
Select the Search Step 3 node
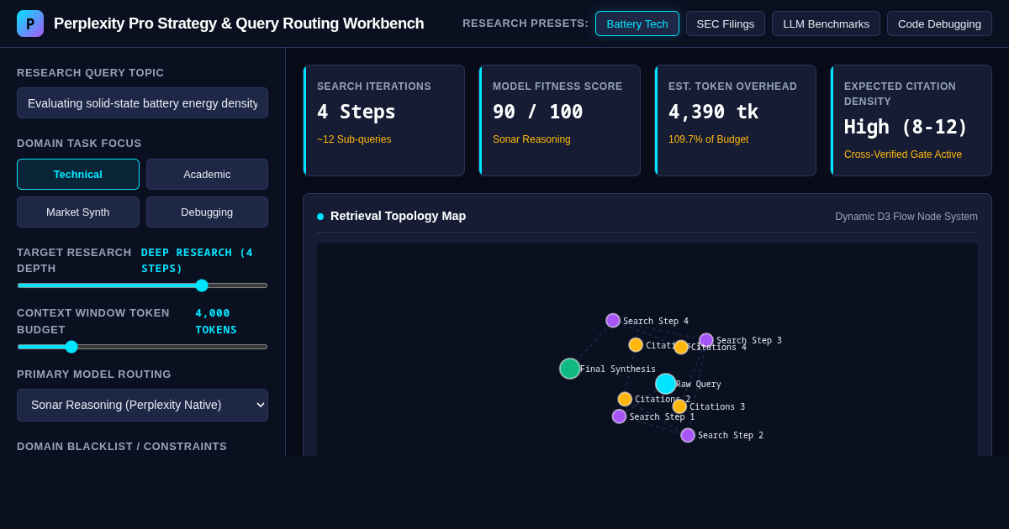click(706, 341)
